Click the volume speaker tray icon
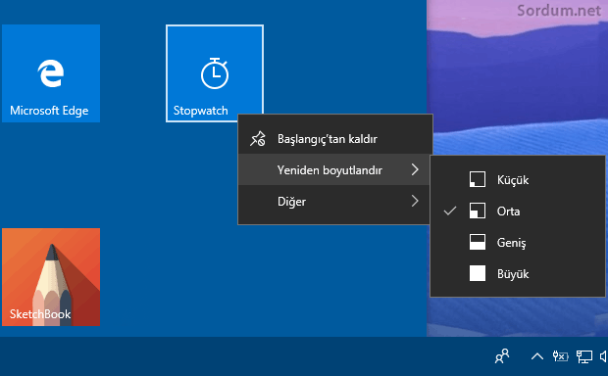 (603, 356)
